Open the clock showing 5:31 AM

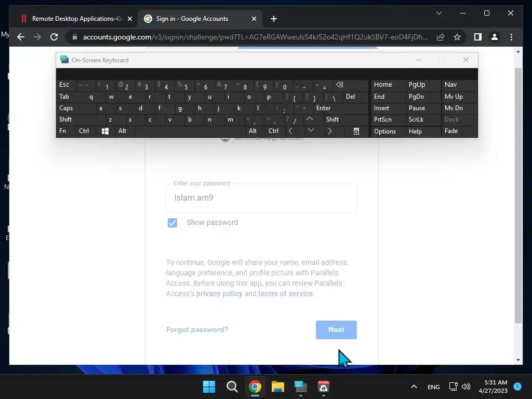tap(493, 387)
